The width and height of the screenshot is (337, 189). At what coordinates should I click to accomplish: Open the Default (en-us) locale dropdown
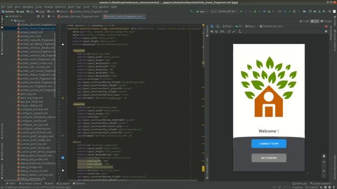tap(272, 26)
